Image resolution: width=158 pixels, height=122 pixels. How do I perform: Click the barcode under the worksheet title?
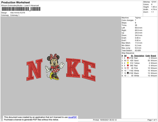[x=21, y=9]
